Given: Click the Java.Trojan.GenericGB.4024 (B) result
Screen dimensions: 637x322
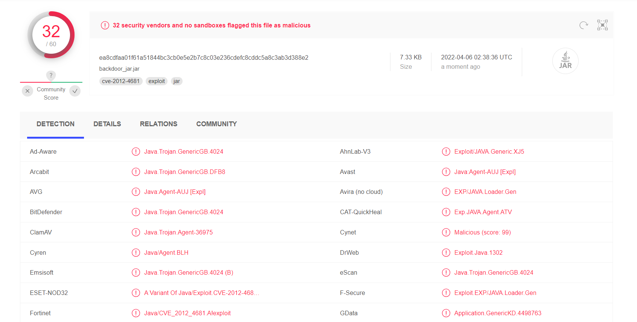Looking at the screenshot, I should pyautogui.click(x=189, y=272).
